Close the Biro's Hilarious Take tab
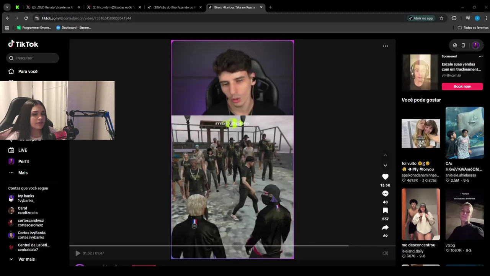This screenshot has width=490, height=276. (x=261, y=7)
